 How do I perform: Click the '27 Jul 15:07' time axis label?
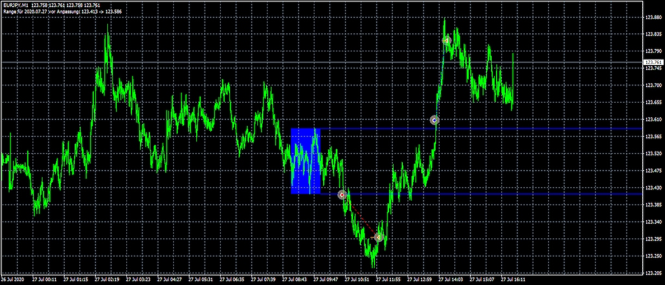point(482,279)
